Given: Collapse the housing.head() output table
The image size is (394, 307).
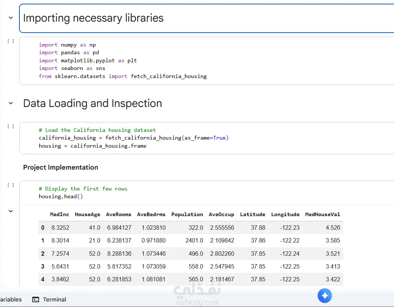Looking at the screenshot, I should pos(11,211).
